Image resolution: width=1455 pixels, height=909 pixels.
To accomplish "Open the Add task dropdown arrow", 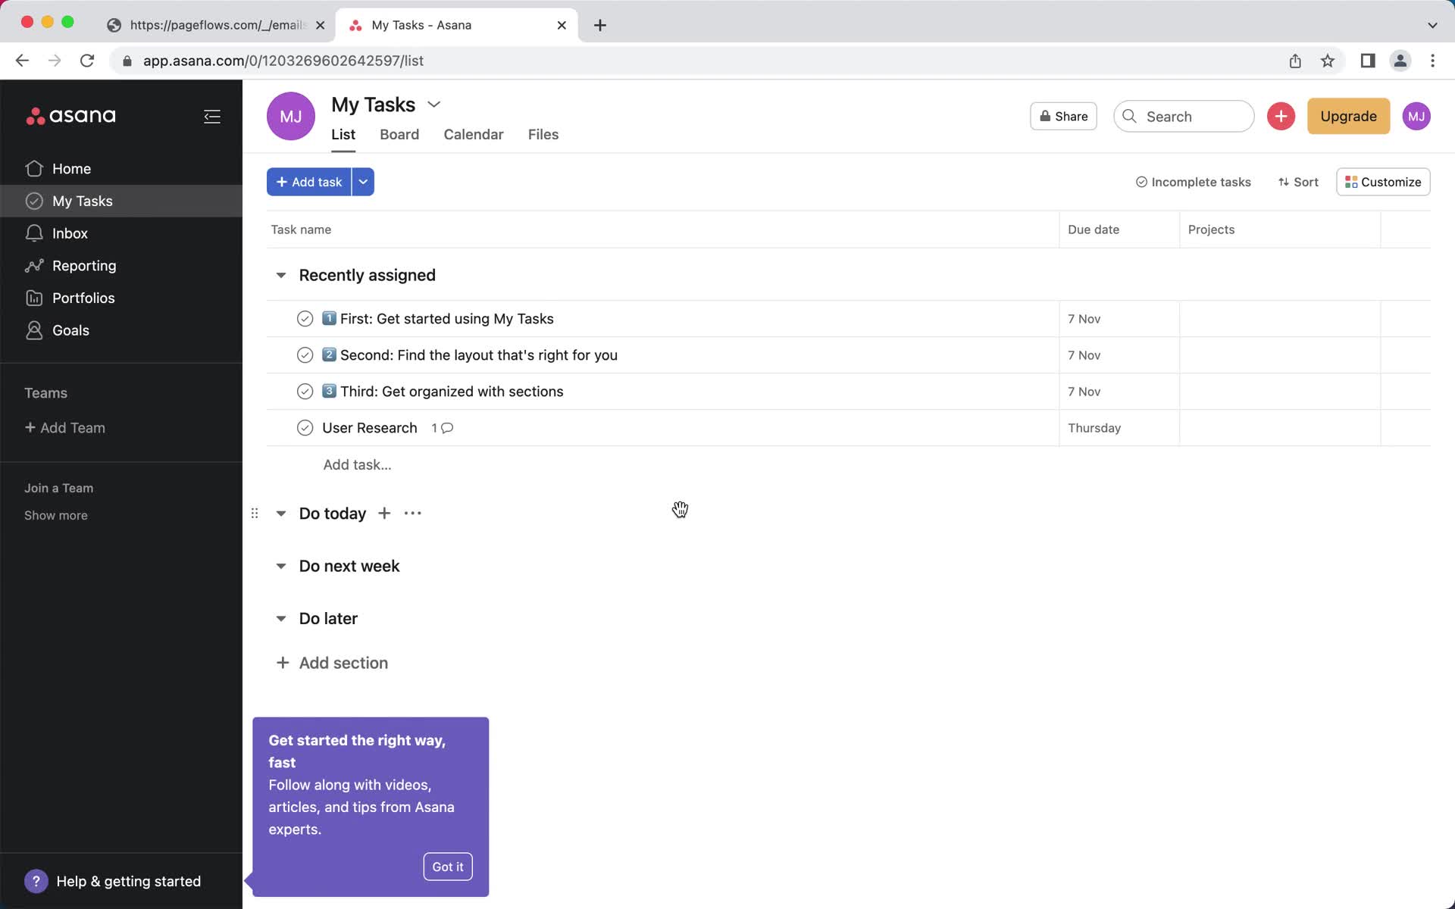I will pos(363,182).
